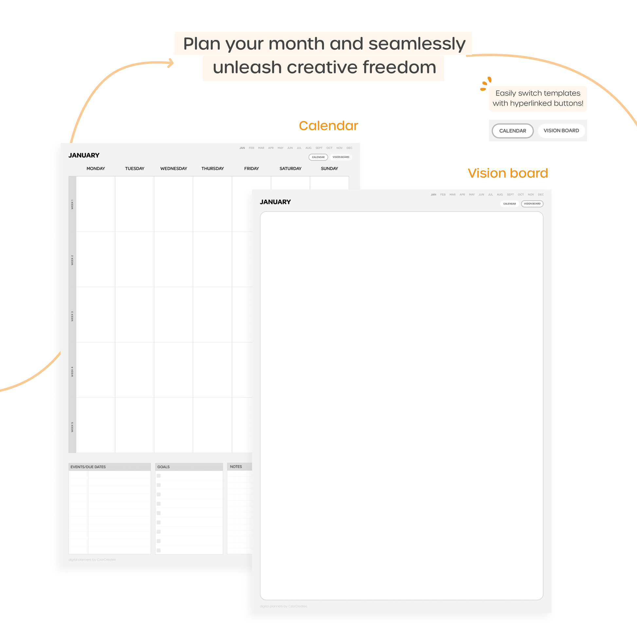Select the WEEK 5 row label

click(x=72, y=427)
